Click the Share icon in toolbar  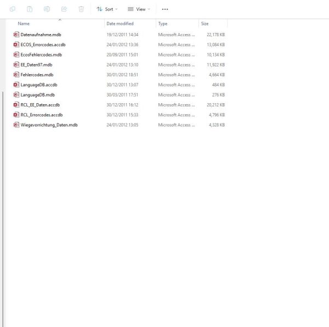[x=64, y=9]
